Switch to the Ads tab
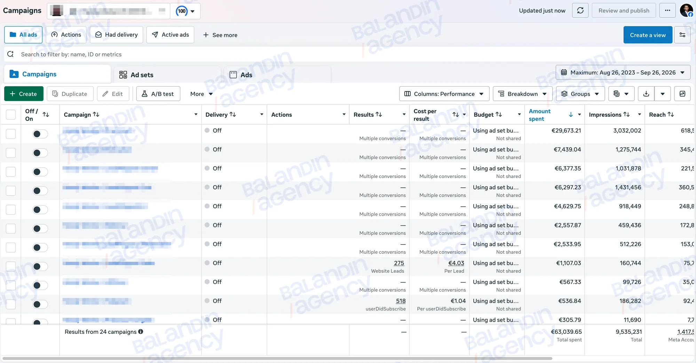The image size is (696, 363). point(277,75)
